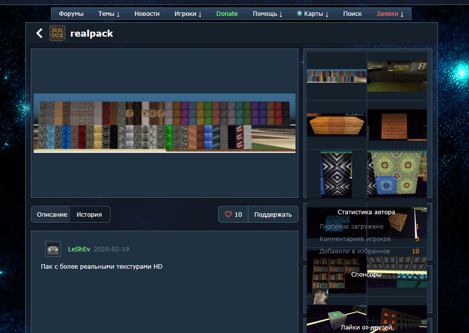This screenshot has height=333, width=469.
Task: Open the Помощь dropdown menu
Action: click(267, 14)
